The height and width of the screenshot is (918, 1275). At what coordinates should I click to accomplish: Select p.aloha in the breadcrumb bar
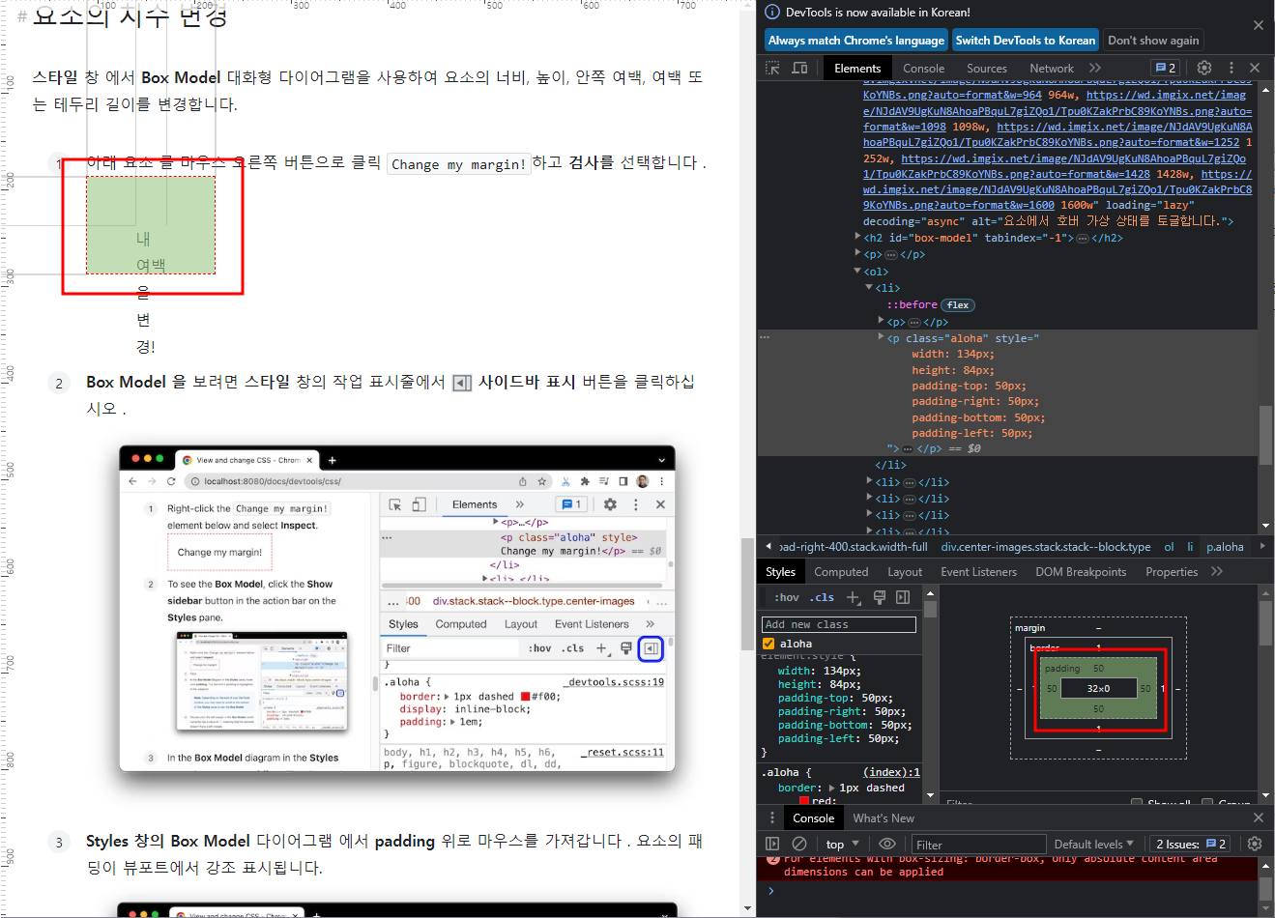click(1225, 546)
